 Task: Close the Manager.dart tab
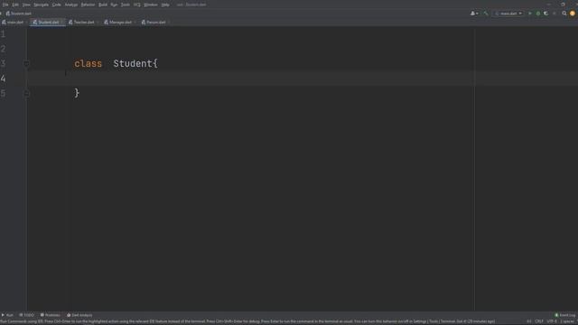135,23
